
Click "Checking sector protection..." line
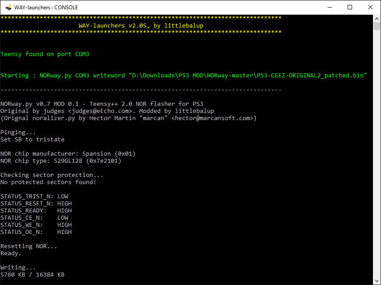[x=52, y=175]
